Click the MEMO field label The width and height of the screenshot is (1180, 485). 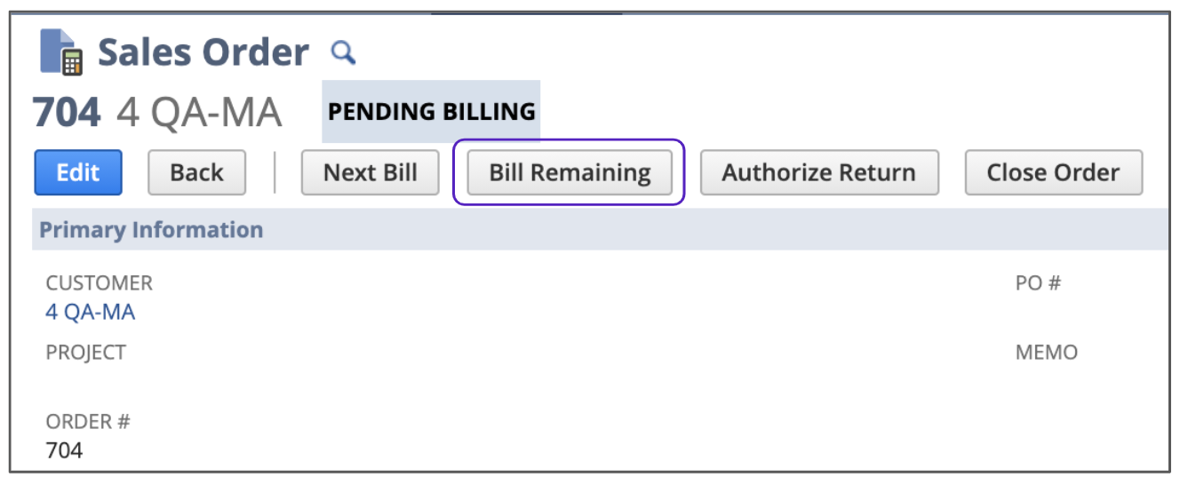1046,353
